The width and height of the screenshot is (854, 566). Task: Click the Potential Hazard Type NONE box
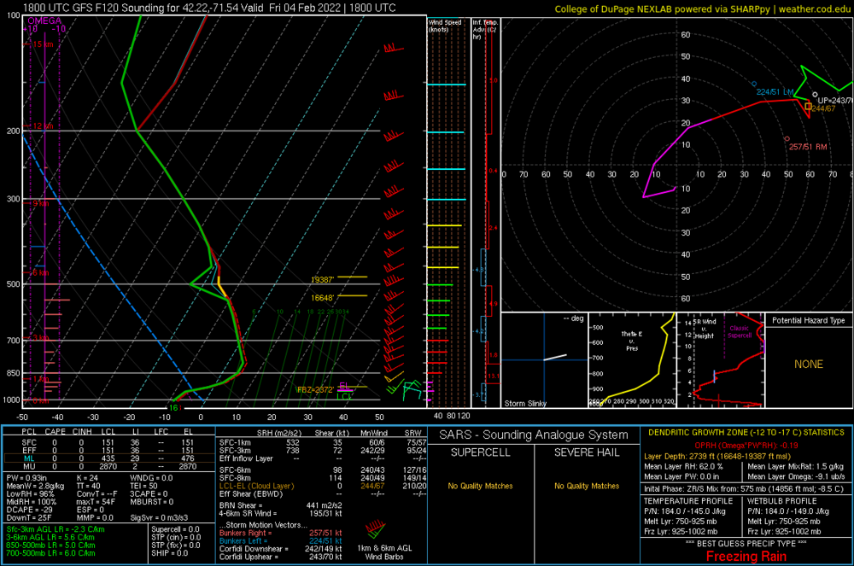808,365
